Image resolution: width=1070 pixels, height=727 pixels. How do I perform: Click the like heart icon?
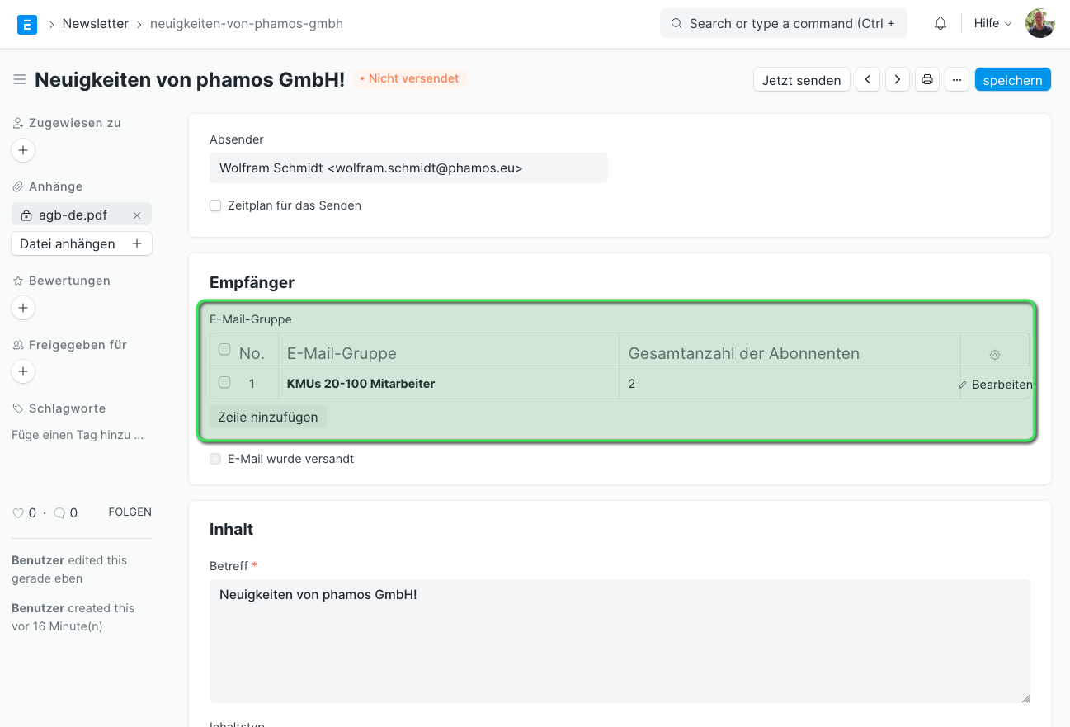click(x=17, y=512)
